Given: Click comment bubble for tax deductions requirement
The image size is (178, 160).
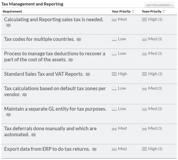Looking at the screenshot, I should pos(70,60).
